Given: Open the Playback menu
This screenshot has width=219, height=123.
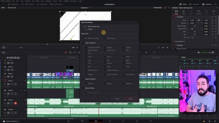Looking at the screenshot, I should (48, 1).
